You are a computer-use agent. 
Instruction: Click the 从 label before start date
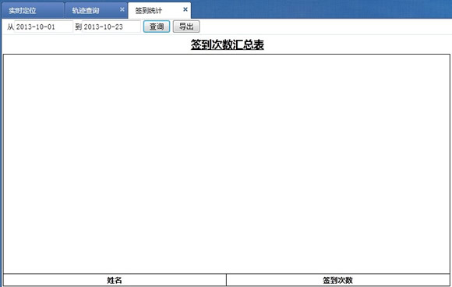(10, 27)
